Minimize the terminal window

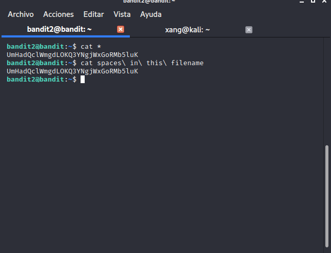coord(302,1)
